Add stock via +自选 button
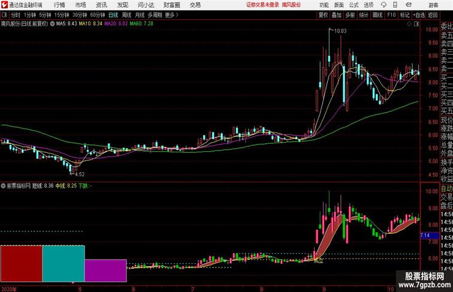 [419, 15]
